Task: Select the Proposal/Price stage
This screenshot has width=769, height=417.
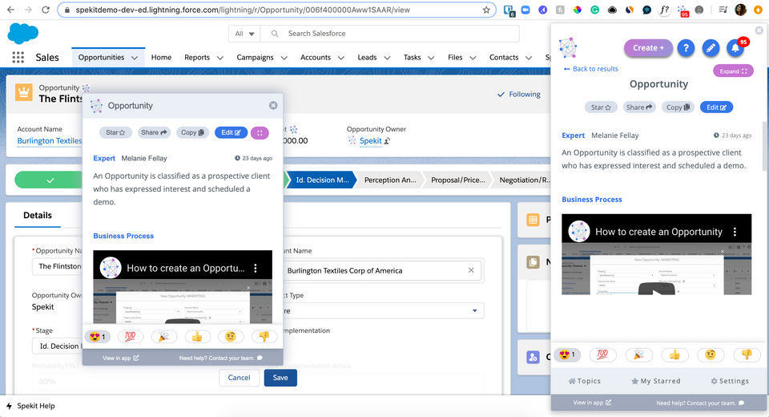Action: pos(458,180)
